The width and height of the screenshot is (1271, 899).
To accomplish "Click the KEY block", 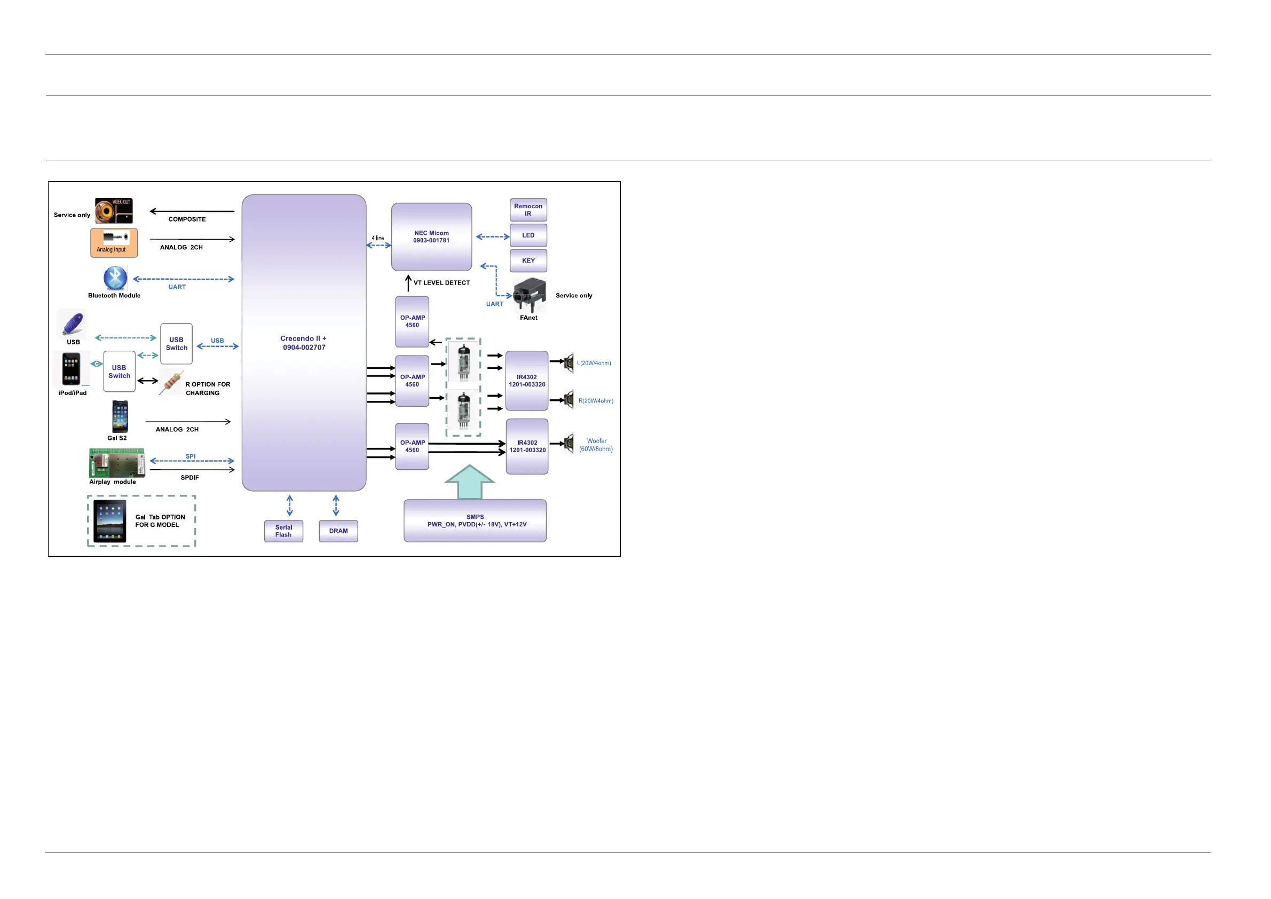I will [528, 261].
